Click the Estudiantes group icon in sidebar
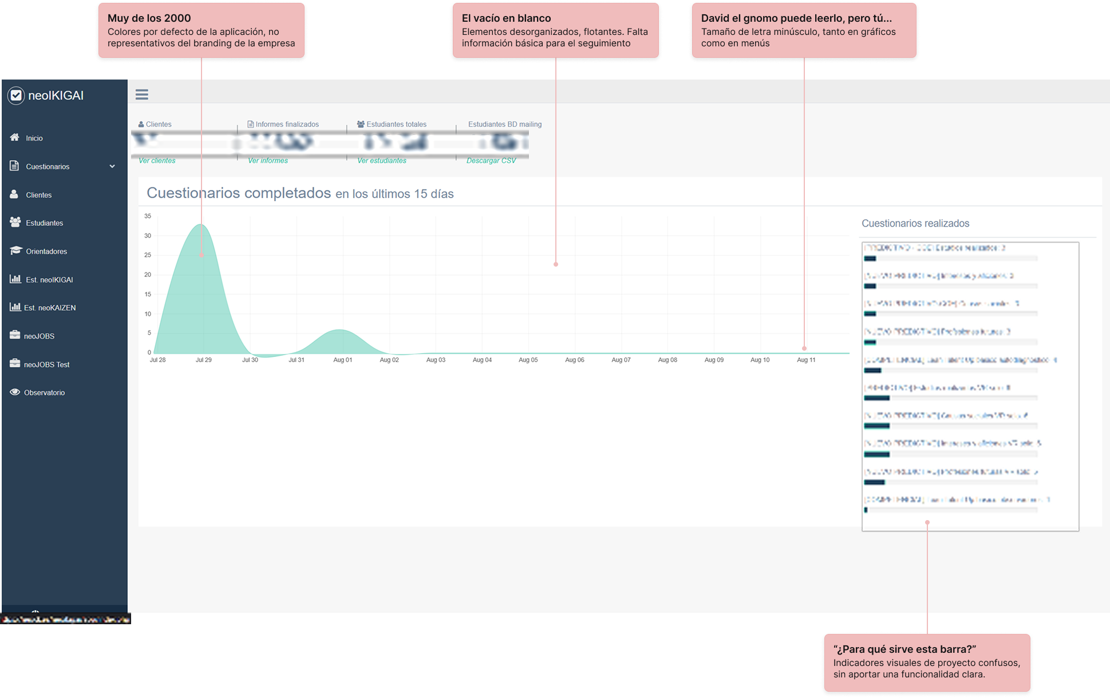Viewport: 1110px width, 698px height. tap(15, 223)
